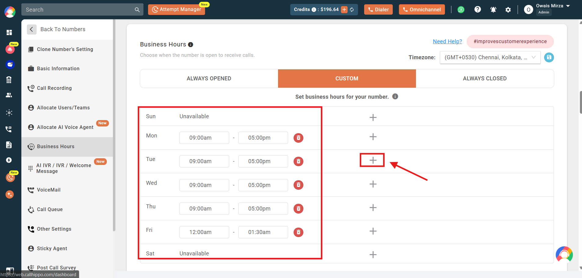Switch to ALWAYS OPENED tab
Screen dimensions: 582x278
click(x=209, y=79)
